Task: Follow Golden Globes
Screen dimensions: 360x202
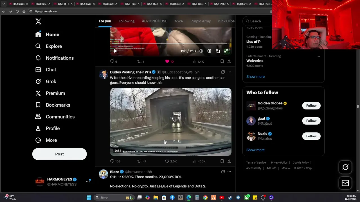Action: [311, 105]
